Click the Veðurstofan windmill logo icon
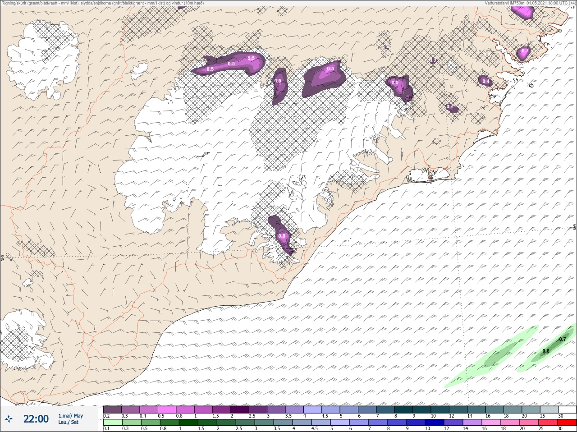 pyautogui.click(x=9, y=419)
